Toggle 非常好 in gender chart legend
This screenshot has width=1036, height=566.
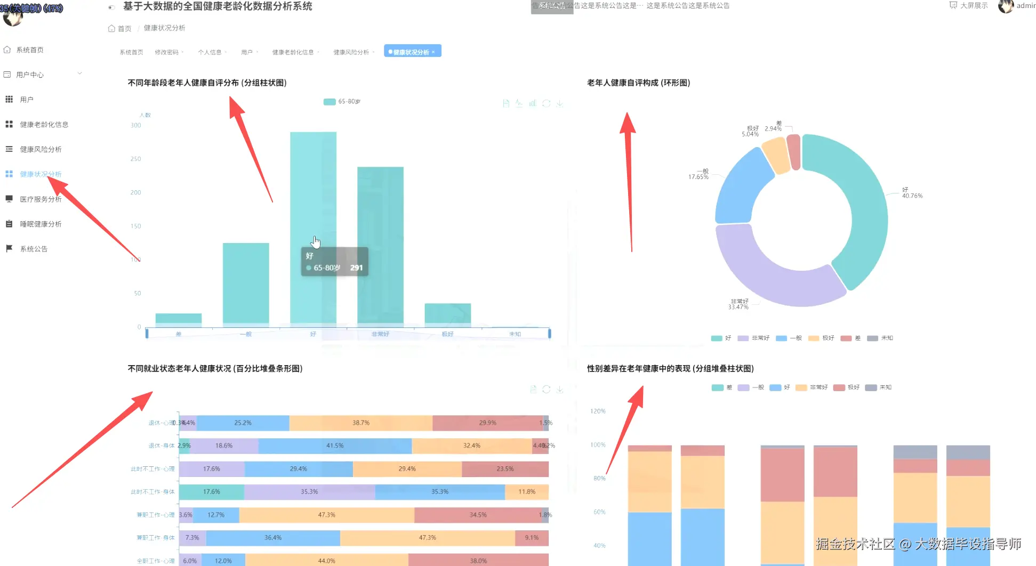point(812,387)
